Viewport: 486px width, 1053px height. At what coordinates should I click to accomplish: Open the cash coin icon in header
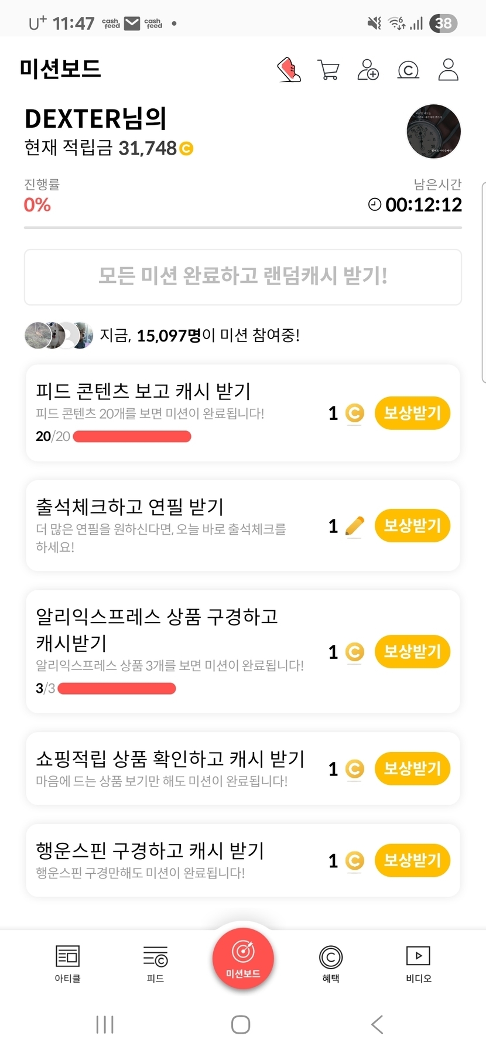point(408,70)
